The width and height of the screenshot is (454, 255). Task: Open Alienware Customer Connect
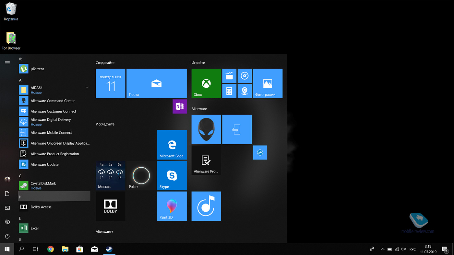[x=54, y=111]
